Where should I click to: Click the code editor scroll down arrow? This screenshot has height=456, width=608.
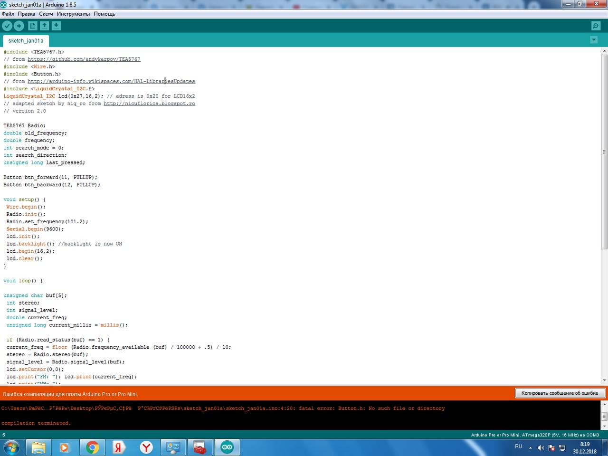(604, 380)
